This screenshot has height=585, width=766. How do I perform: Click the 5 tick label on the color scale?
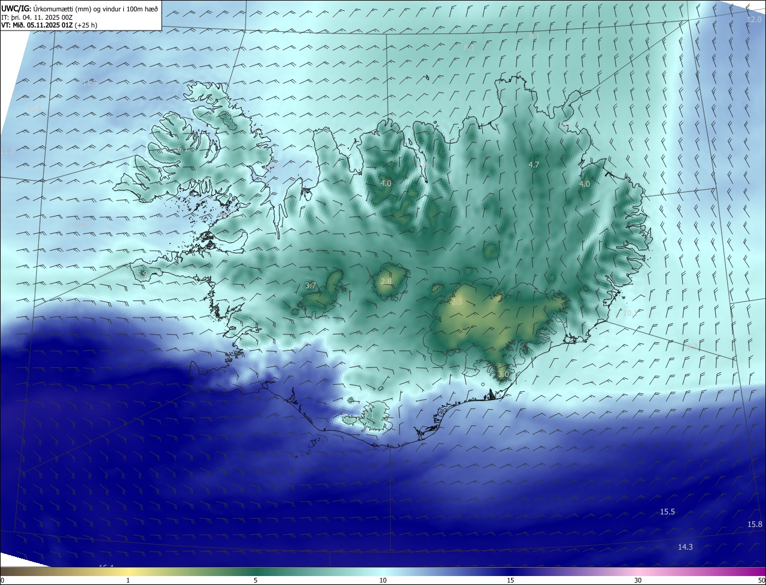coord(256,581)
